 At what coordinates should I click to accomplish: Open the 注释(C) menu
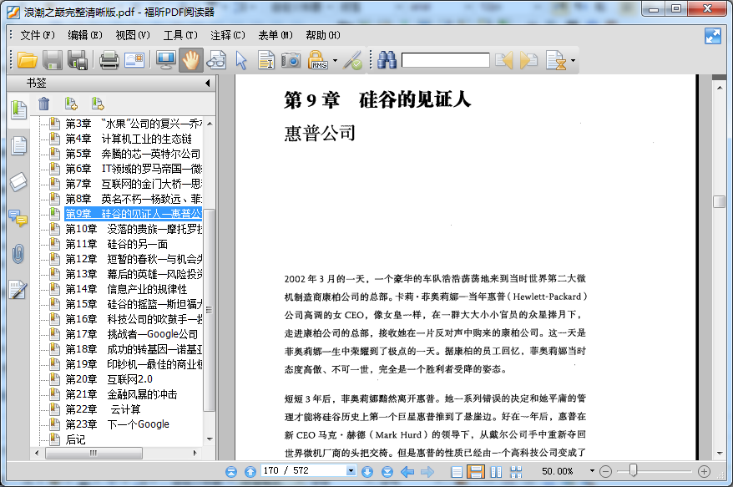point(228,35)
